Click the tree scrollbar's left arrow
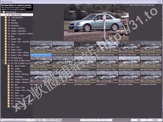 click(x=2, y=120)
